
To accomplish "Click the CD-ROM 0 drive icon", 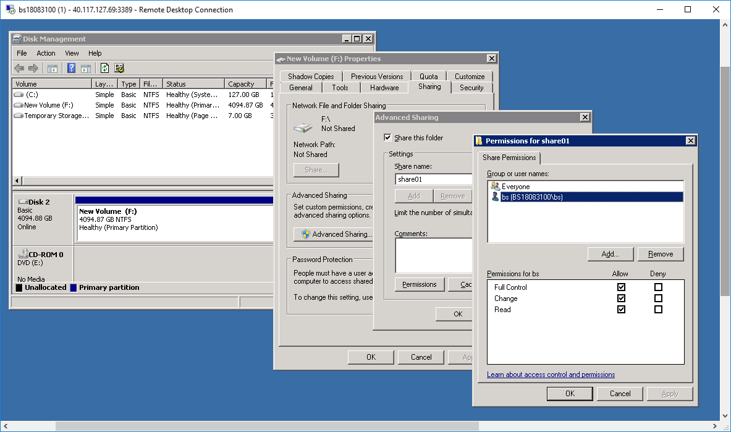I will pos(23,254).
